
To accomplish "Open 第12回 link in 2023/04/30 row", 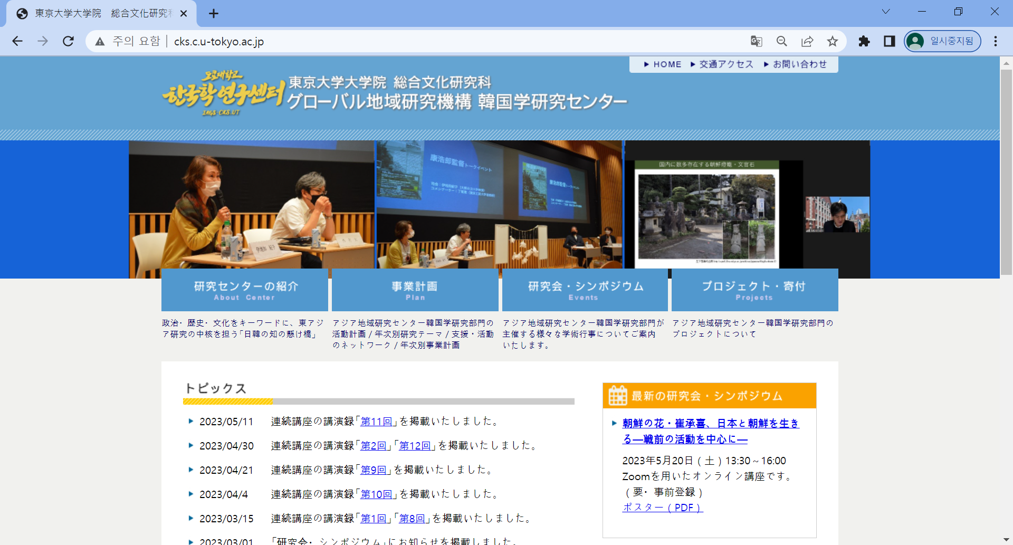I will coord(415,446).
